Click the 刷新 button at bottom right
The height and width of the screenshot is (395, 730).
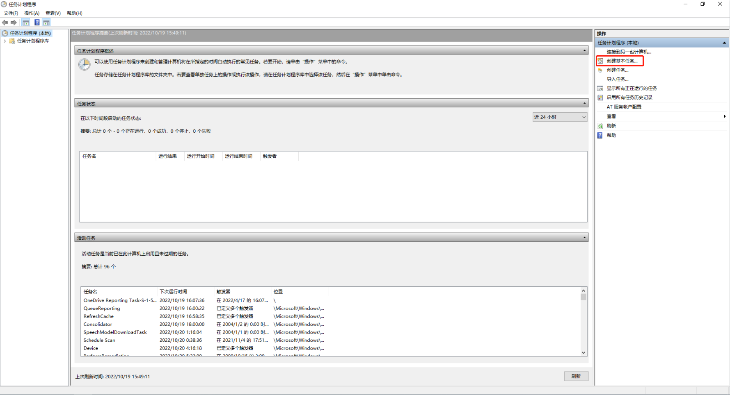(x=576, y=376)
